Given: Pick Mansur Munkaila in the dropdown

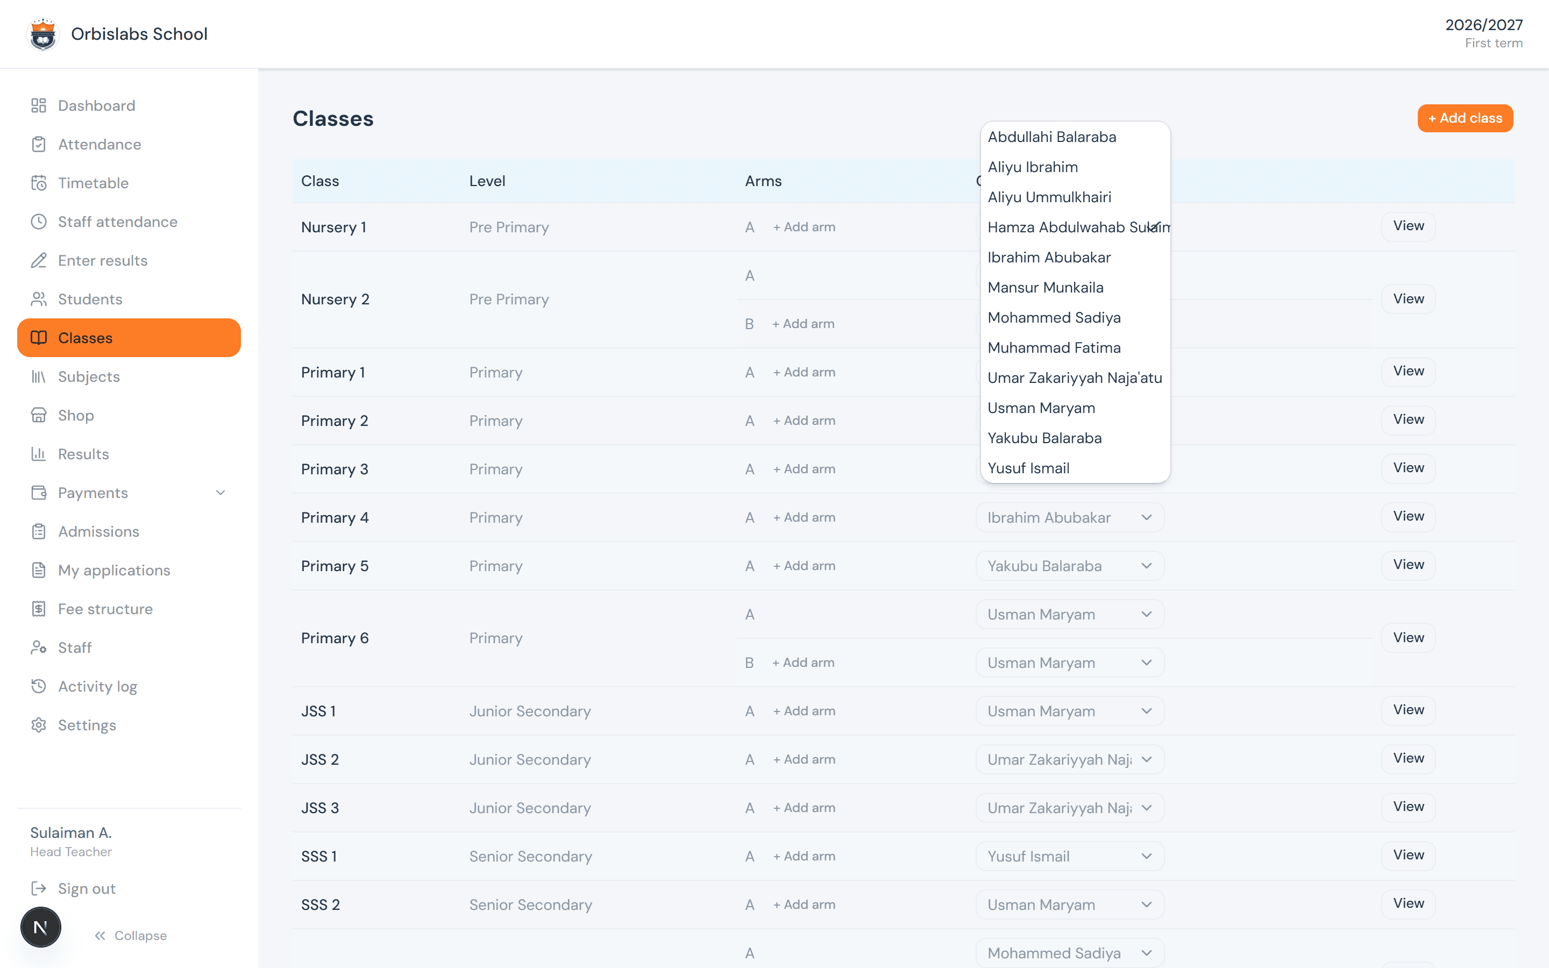Looking at the screenshot, I should (x=1075, y=288).
